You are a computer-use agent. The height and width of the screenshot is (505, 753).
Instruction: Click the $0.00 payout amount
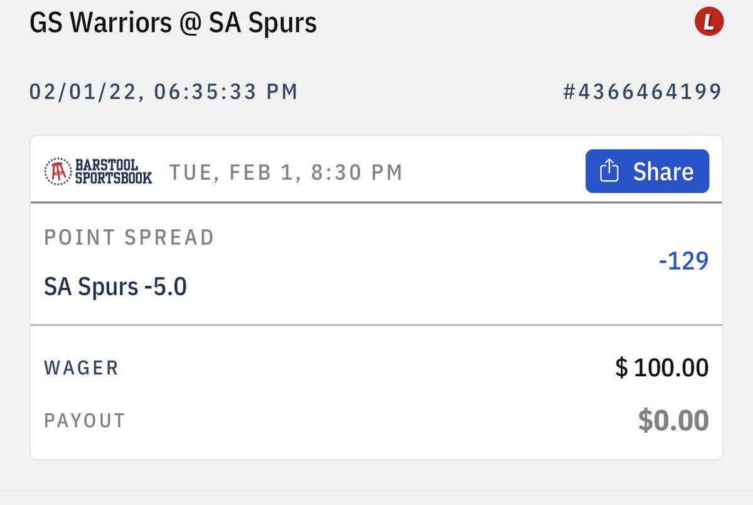(x=674, y=420)
